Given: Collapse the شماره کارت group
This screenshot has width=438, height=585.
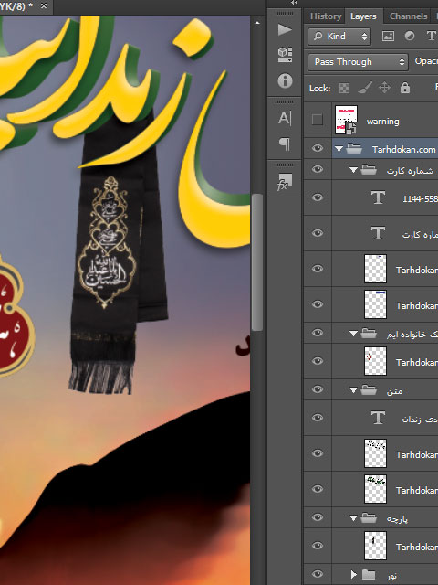Looking at the screenshot, I should point(353,170).
